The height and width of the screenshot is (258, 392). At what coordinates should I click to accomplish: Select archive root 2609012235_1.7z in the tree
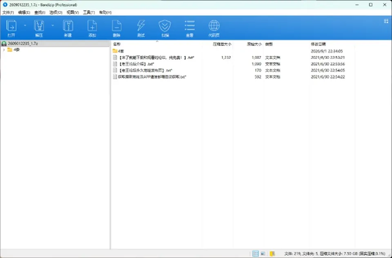pyautogui.click(x=23, y=44)
